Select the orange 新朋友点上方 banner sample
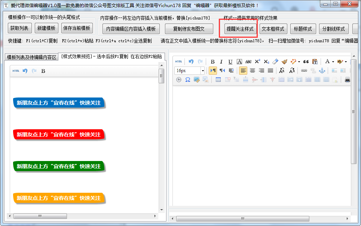 coord(58,198)
